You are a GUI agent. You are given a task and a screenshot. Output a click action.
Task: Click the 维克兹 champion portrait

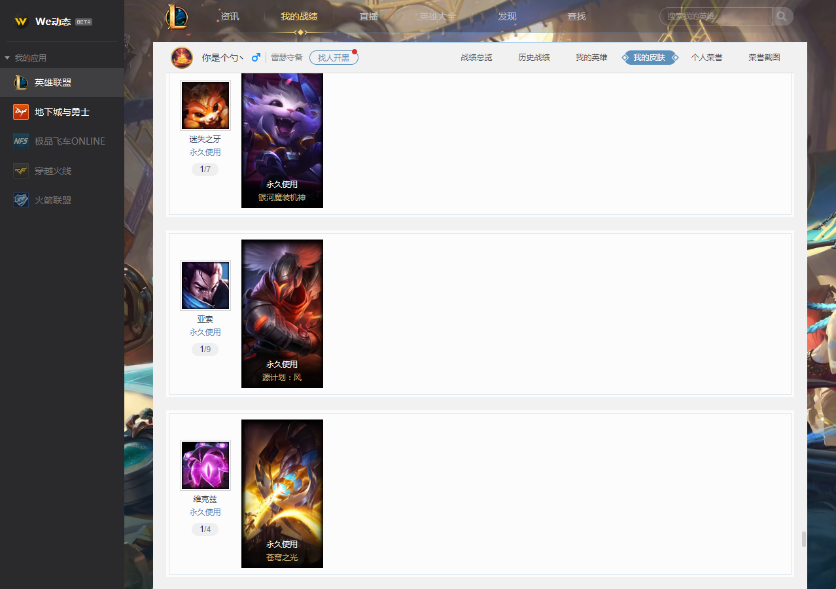coord(205,465)
